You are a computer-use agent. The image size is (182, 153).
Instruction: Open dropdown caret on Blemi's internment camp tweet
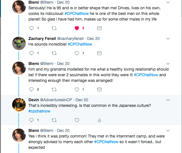(168, 130)
